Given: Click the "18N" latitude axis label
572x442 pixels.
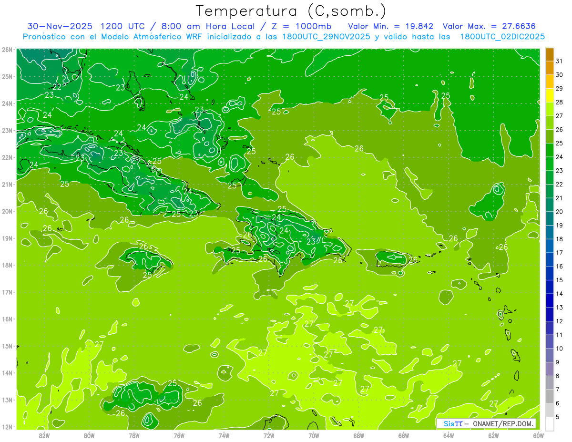Looking at the screenshot, I should point(7,265).
